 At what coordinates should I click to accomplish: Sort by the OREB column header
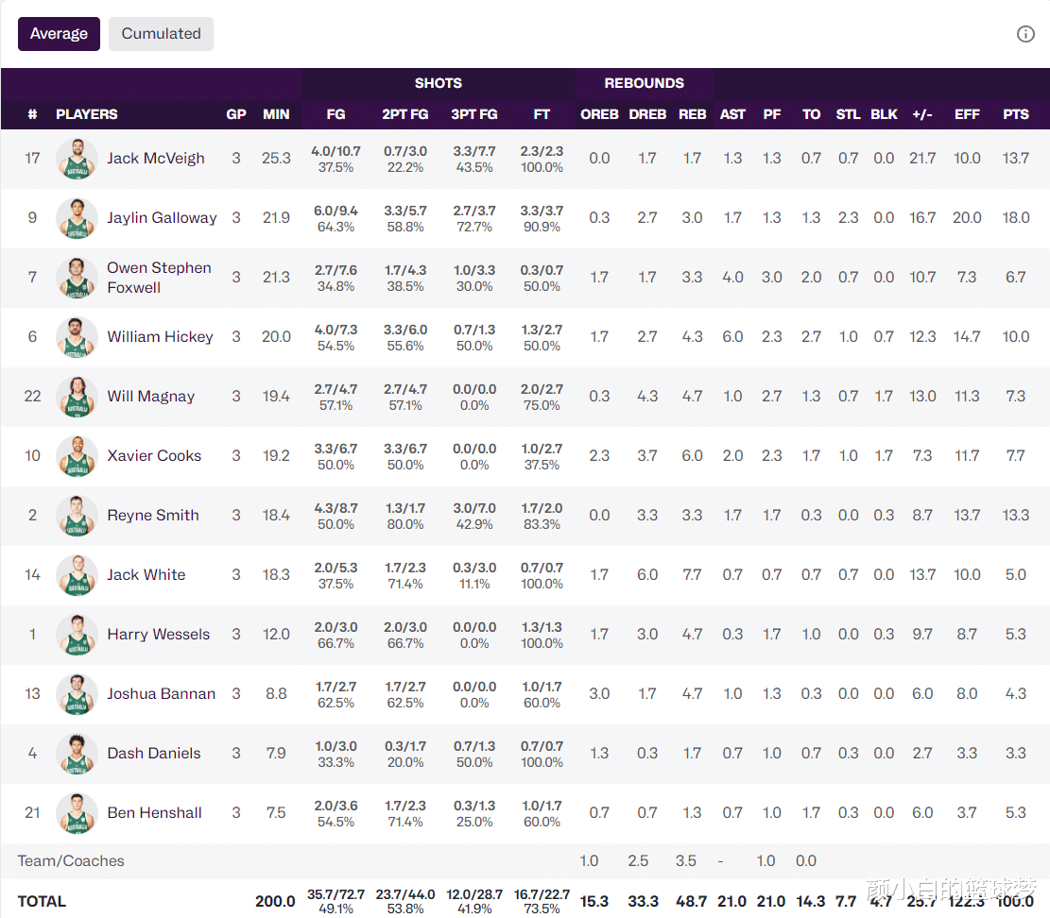(599, 114)
